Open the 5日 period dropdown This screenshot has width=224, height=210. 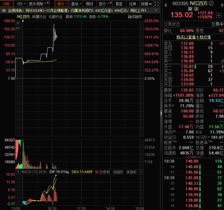coord(21,4)
